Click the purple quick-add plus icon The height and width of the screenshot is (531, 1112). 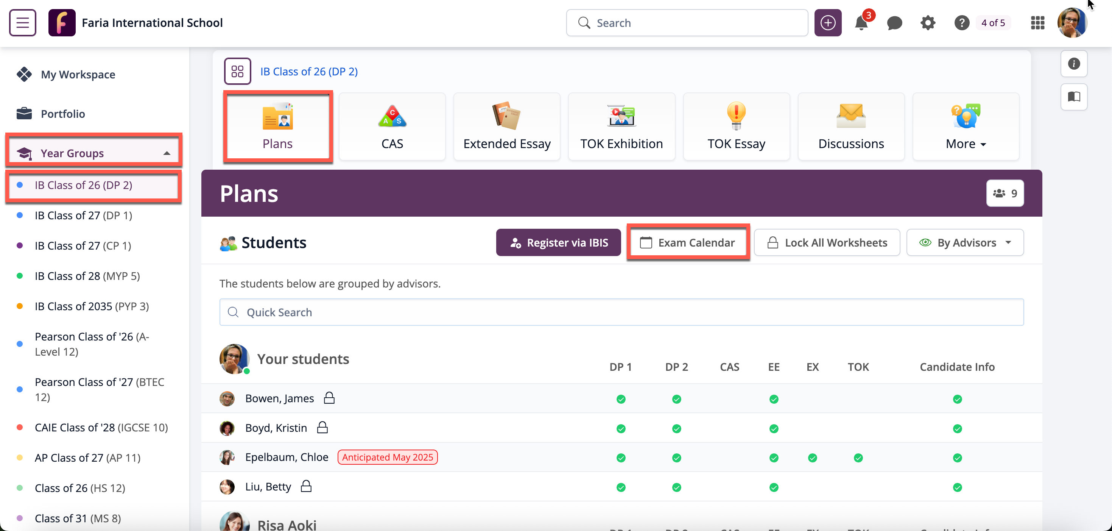(x=827, y=23)
